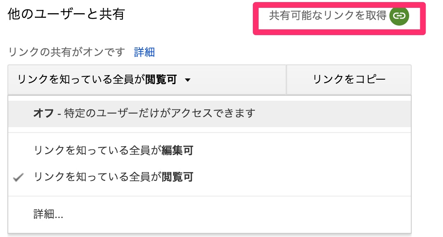Click the bold オフ word in the menu
Image resolution: width=443 pixels, height=237 pixels.
tap(43, 113)
